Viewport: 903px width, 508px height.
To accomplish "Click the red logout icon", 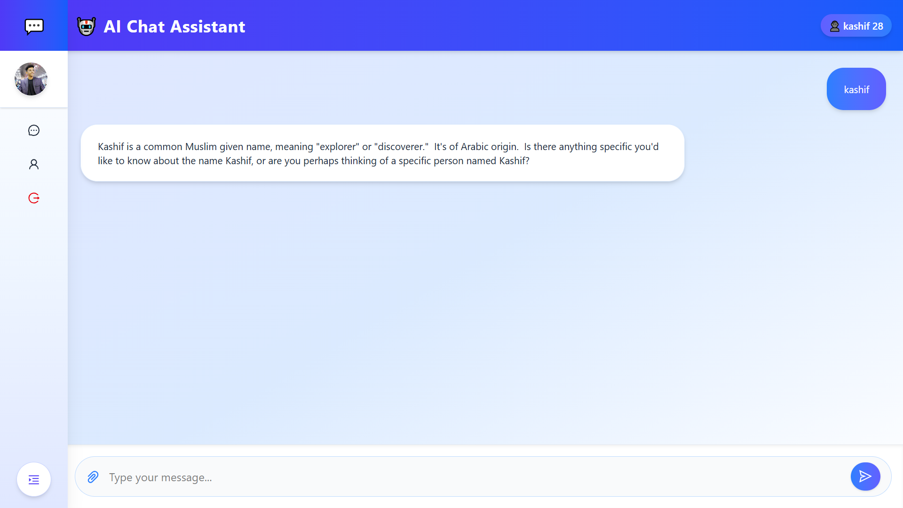I will tap(34, 198).
